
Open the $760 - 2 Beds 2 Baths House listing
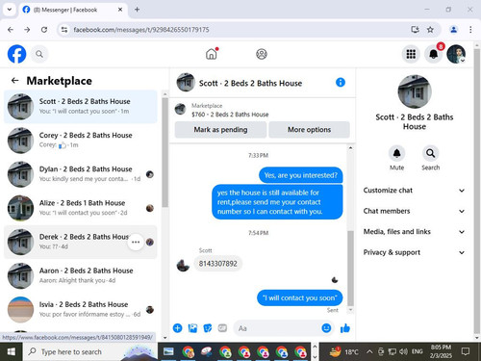[230, 115]
